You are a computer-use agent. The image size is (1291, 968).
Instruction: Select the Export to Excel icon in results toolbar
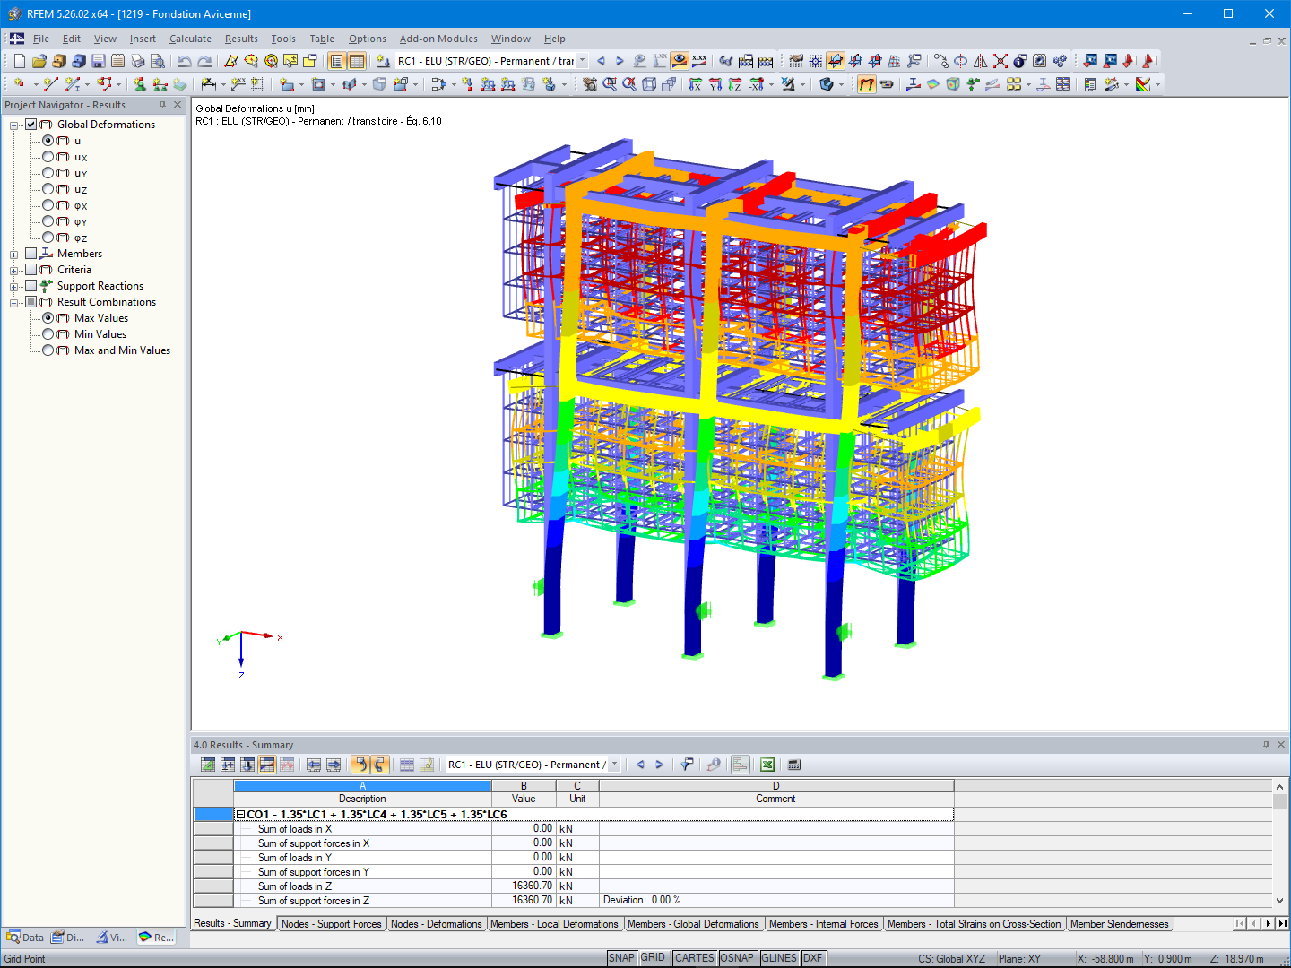(767, 765)
